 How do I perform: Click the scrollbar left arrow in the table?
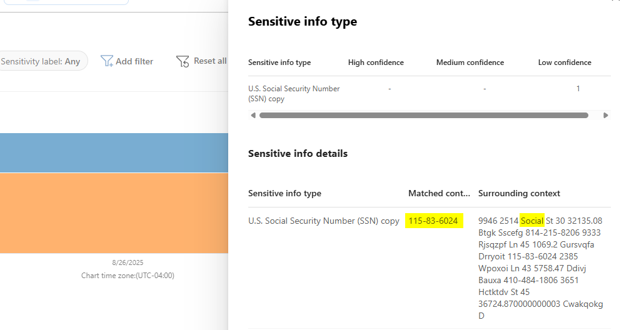coord(253,115)
